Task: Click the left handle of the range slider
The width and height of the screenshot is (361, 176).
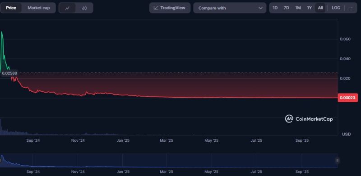Action: click(x=0, y=160)
